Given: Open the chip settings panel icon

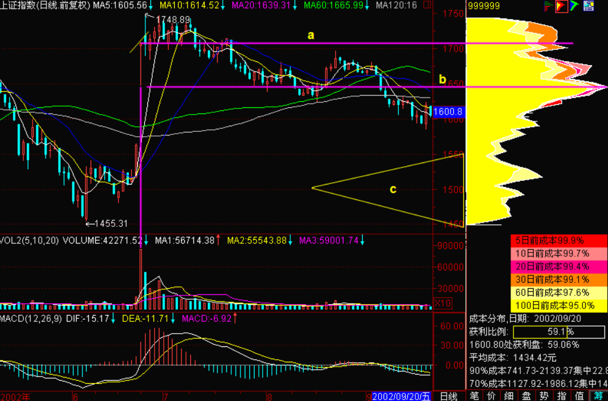Looking at the screenshot, I should 588,7.
